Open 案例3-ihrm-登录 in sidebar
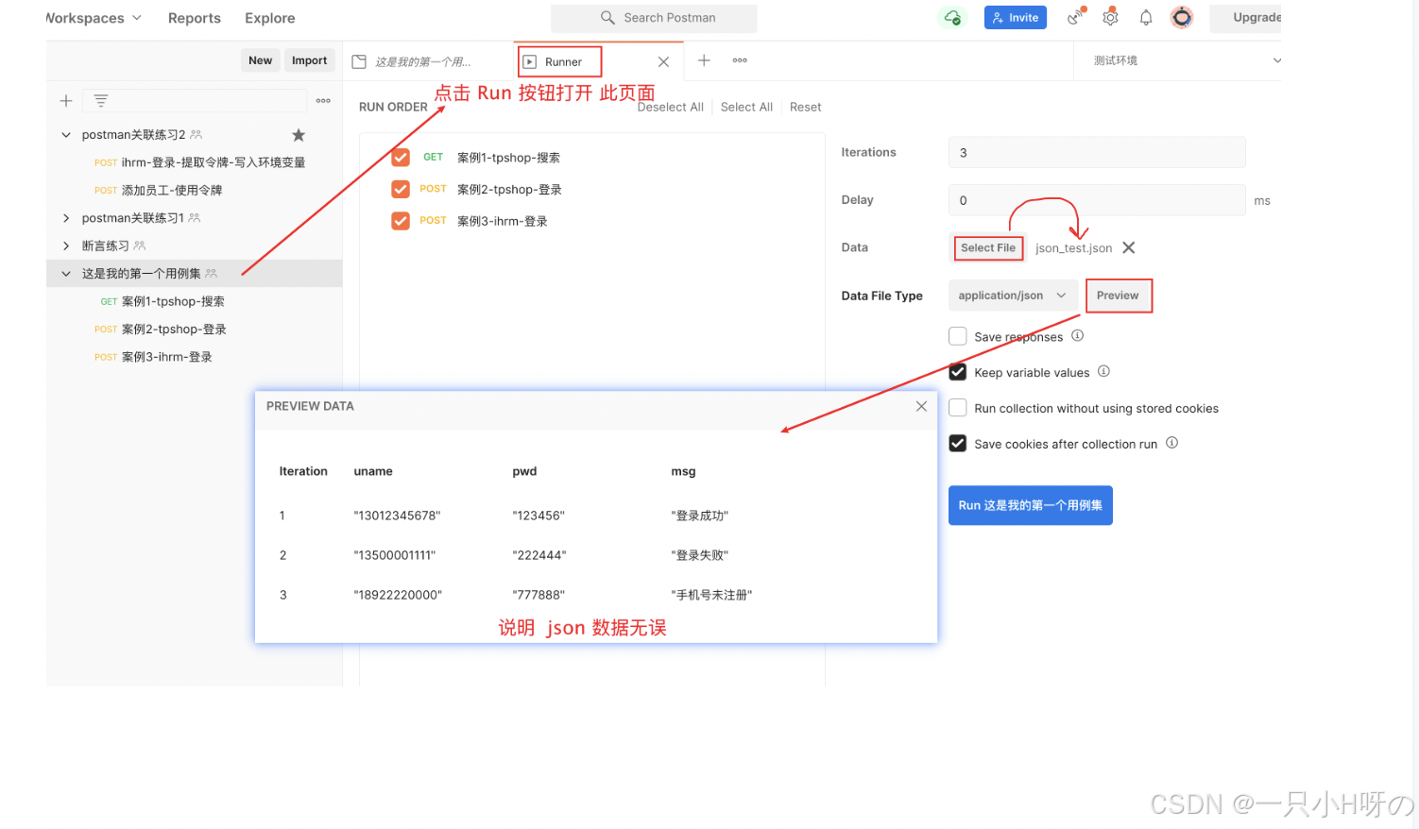The image size is (1419, 829). pos(167,357)
